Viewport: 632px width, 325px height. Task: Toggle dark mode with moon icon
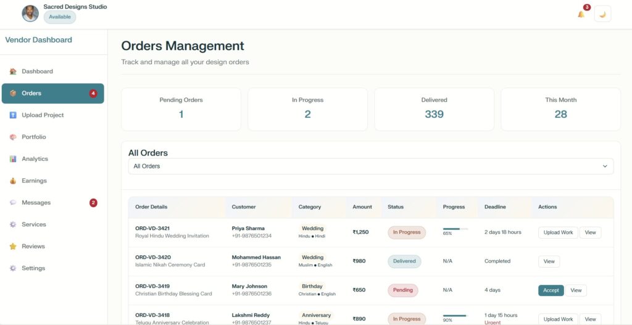(602, 14)
